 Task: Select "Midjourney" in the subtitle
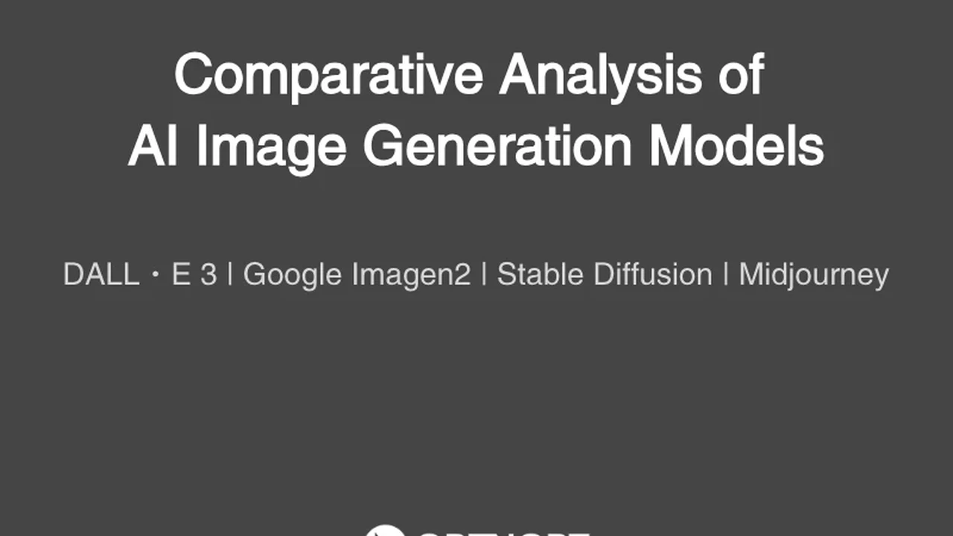pyautogui.click(x=813, y=275)
